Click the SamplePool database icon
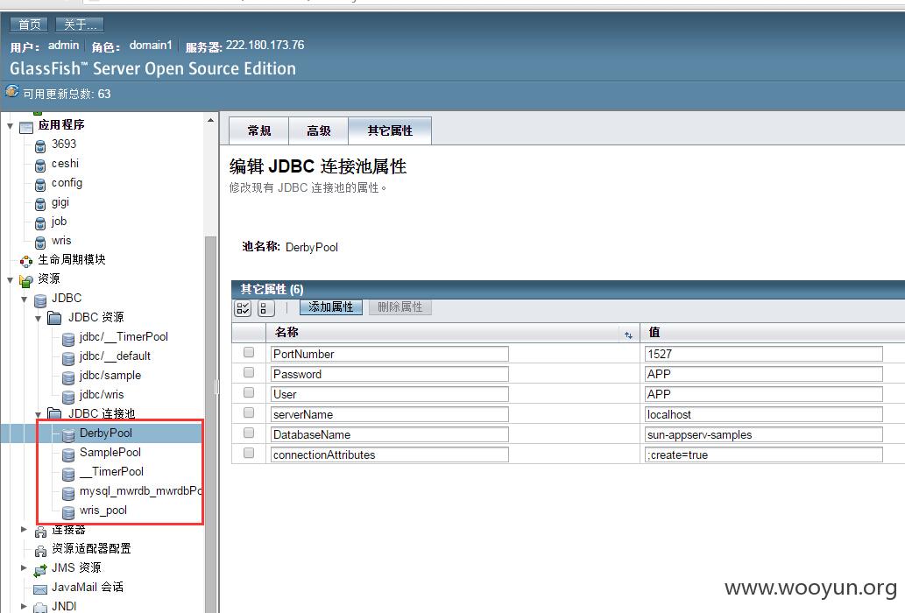 click(x=68, y=454)
